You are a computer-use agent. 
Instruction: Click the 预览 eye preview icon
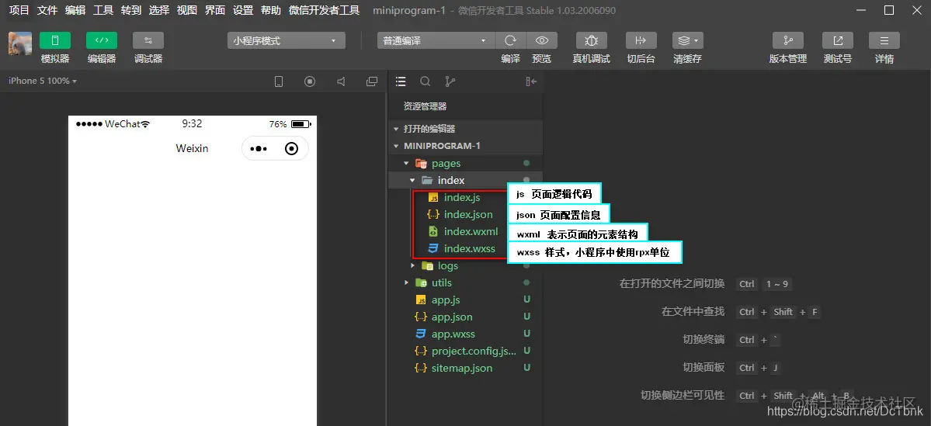(x=541, y=40)
